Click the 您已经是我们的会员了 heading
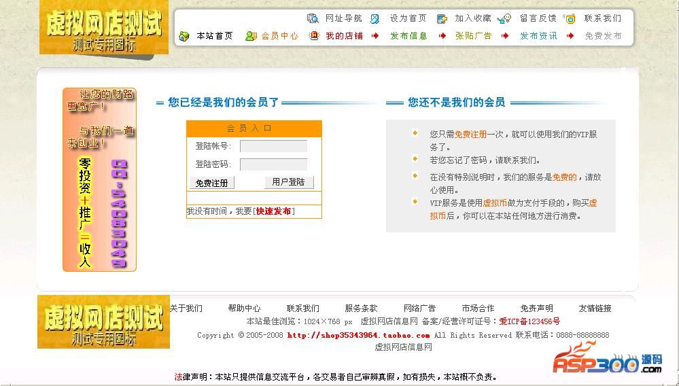The width and height of the screenshot is (679, 386). click(x=224, y=103)
